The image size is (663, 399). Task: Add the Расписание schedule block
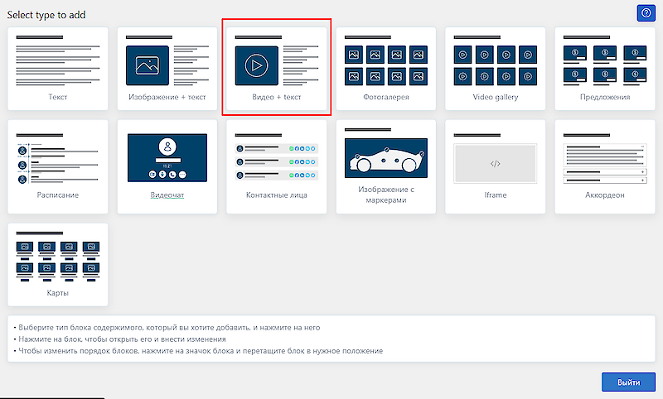click(x=58, y=161)
